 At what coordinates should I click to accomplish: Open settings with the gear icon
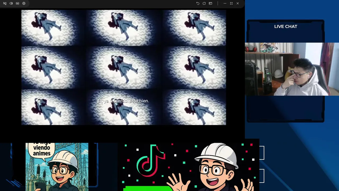(x=24, y=3)
